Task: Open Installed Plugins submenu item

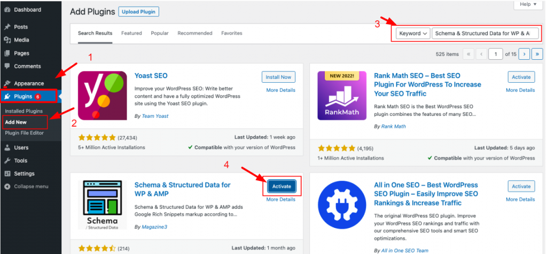Action: pos(24,111)
